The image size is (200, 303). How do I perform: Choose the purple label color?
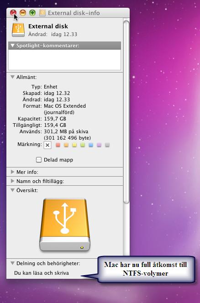[x=99, y=145]
